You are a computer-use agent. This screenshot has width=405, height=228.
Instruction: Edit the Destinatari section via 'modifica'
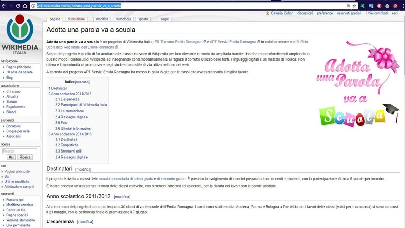pyautogui.click(x=84, y=170)
